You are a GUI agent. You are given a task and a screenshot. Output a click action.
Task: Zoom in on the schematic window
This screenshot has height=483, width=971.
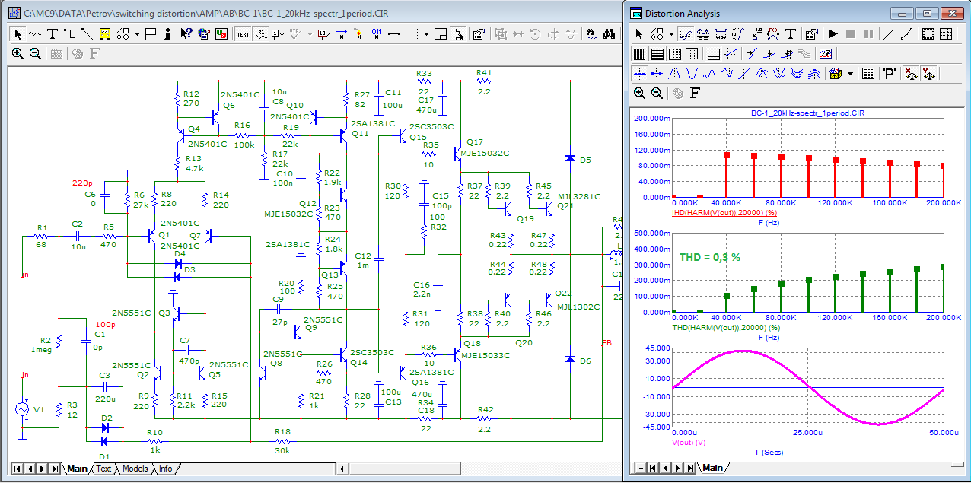point(18,53)
